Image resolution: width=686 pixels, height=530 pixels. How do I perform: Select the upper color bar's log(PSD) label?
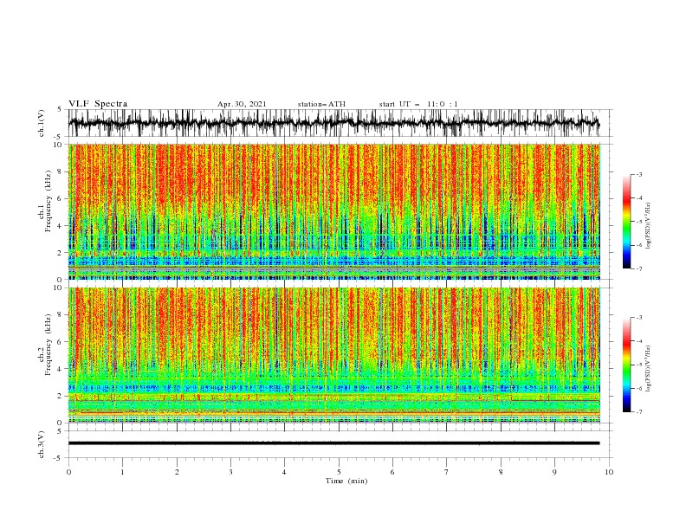tap(648, 225)
